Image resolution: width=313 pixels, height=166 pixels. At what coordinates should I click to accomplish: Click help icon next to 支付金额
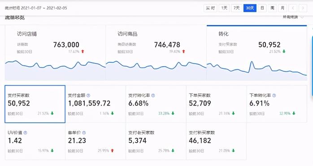coord(88,95)
